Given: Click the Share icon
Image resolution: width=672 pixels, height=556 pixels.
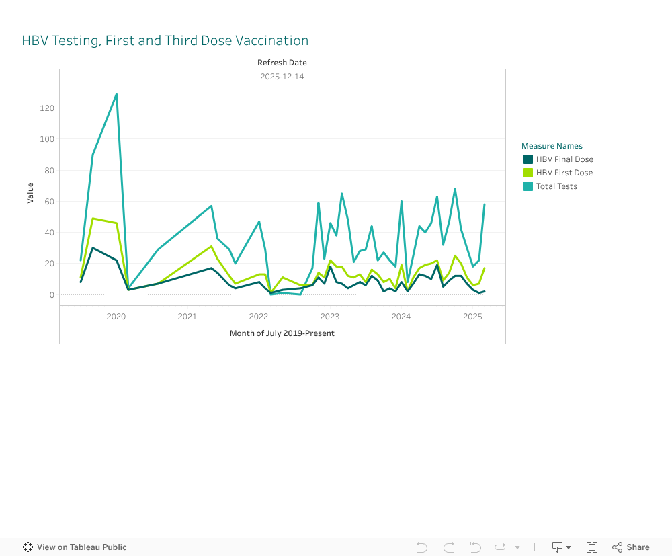Looking at the screenshot, I should pyautogui.click(x=630, y=547).
